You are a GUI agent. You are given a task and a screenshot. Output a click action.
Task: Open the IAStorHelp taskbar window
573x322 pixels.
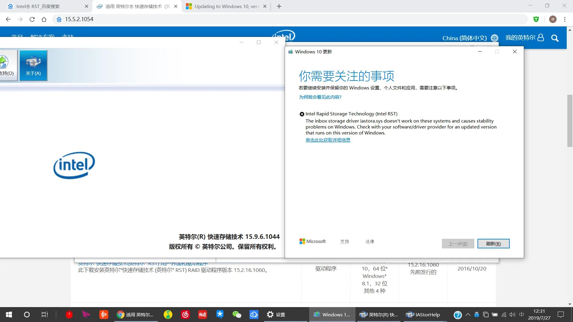tap(423, 315)
